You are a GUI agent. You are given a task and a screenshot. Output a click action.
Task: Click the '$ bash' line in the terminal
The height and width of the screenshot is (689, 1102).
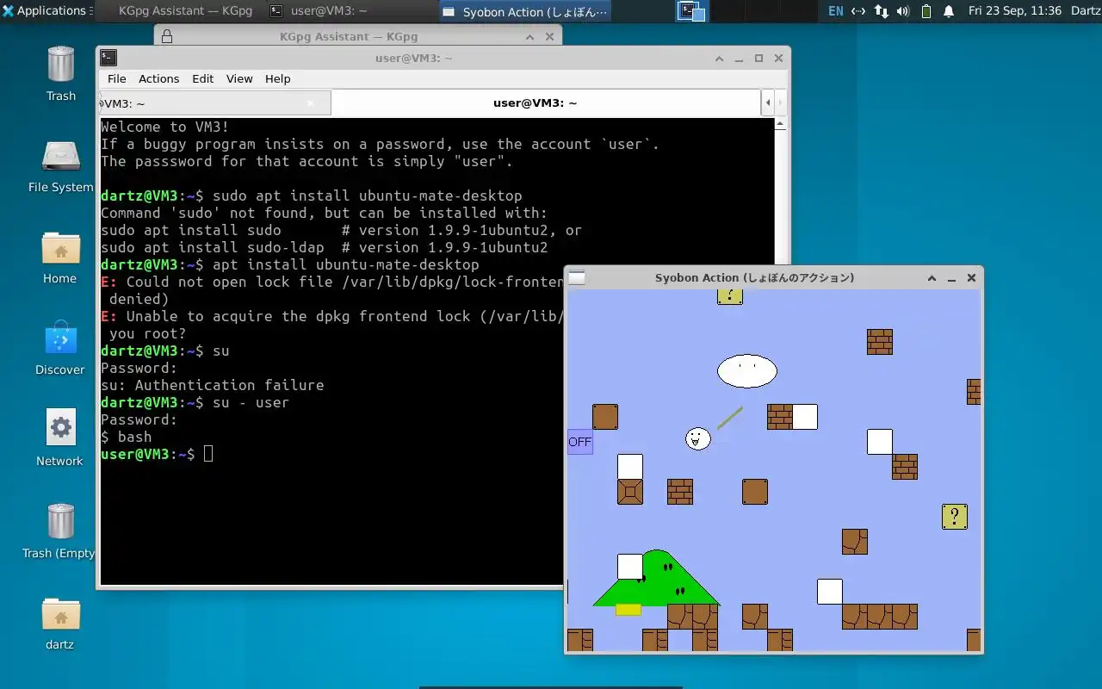pyautogui.click(x=127, y=437)
